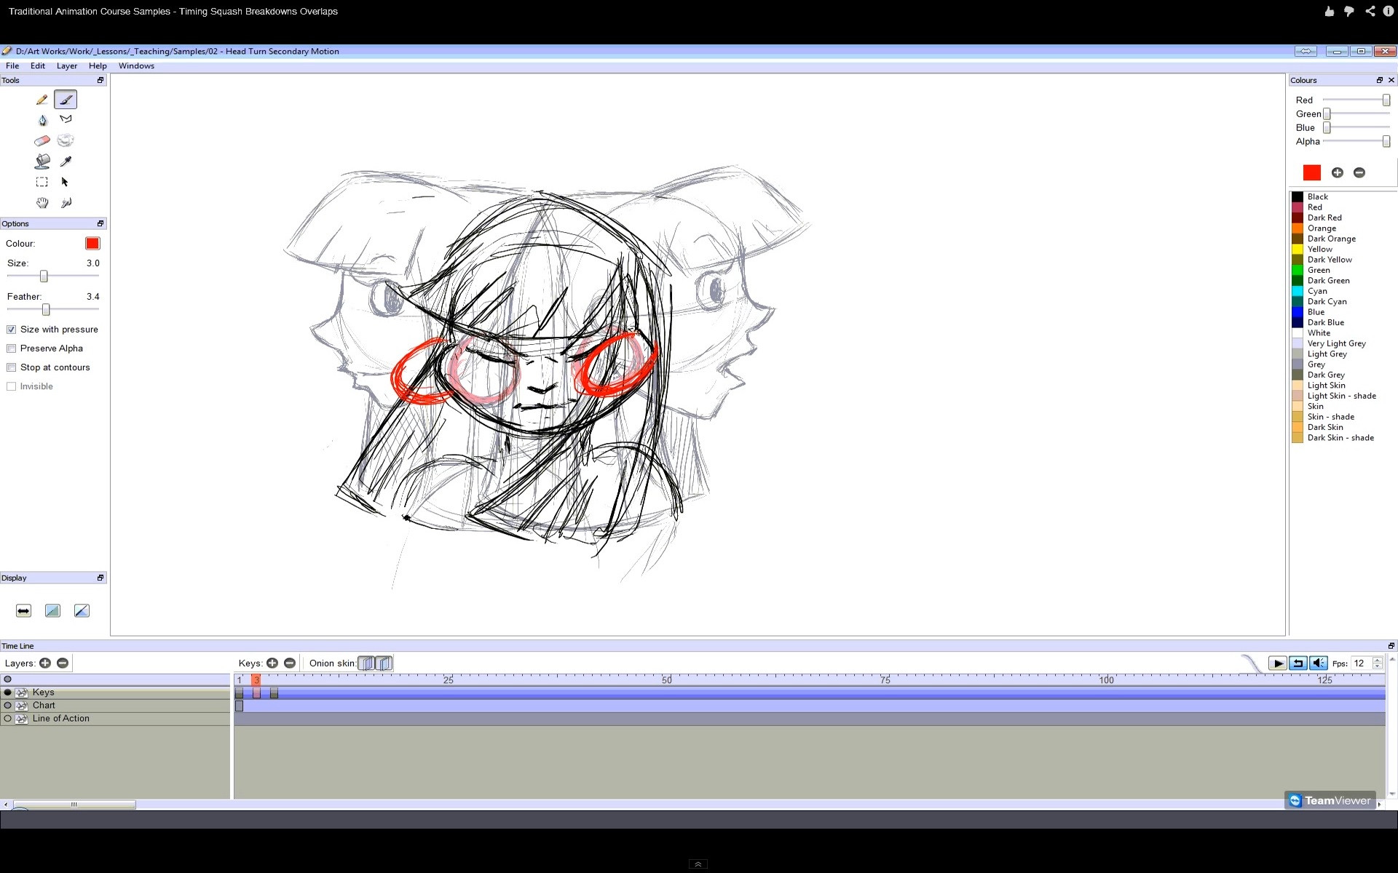The image size is (1398, 873).
Task: Increase Fps with spinner up arrow
Action: pos(1377,659)
